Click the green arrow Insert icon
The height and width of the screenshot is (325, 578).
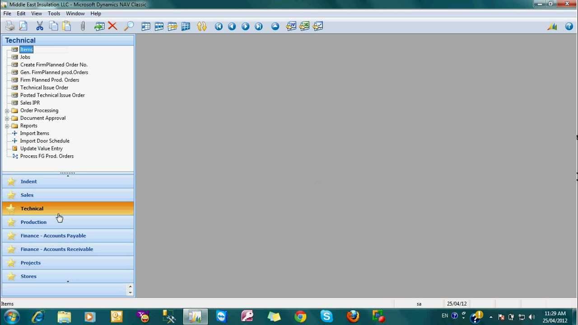(x=99, y=26)
